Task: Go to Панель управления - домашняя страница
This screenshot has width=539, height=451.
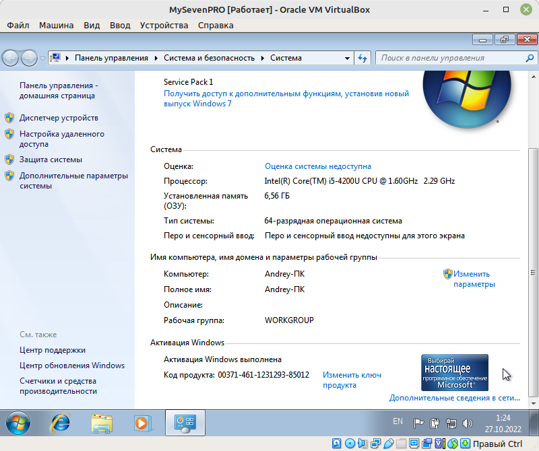Action: pyautogui.click(x=59, y=90)
